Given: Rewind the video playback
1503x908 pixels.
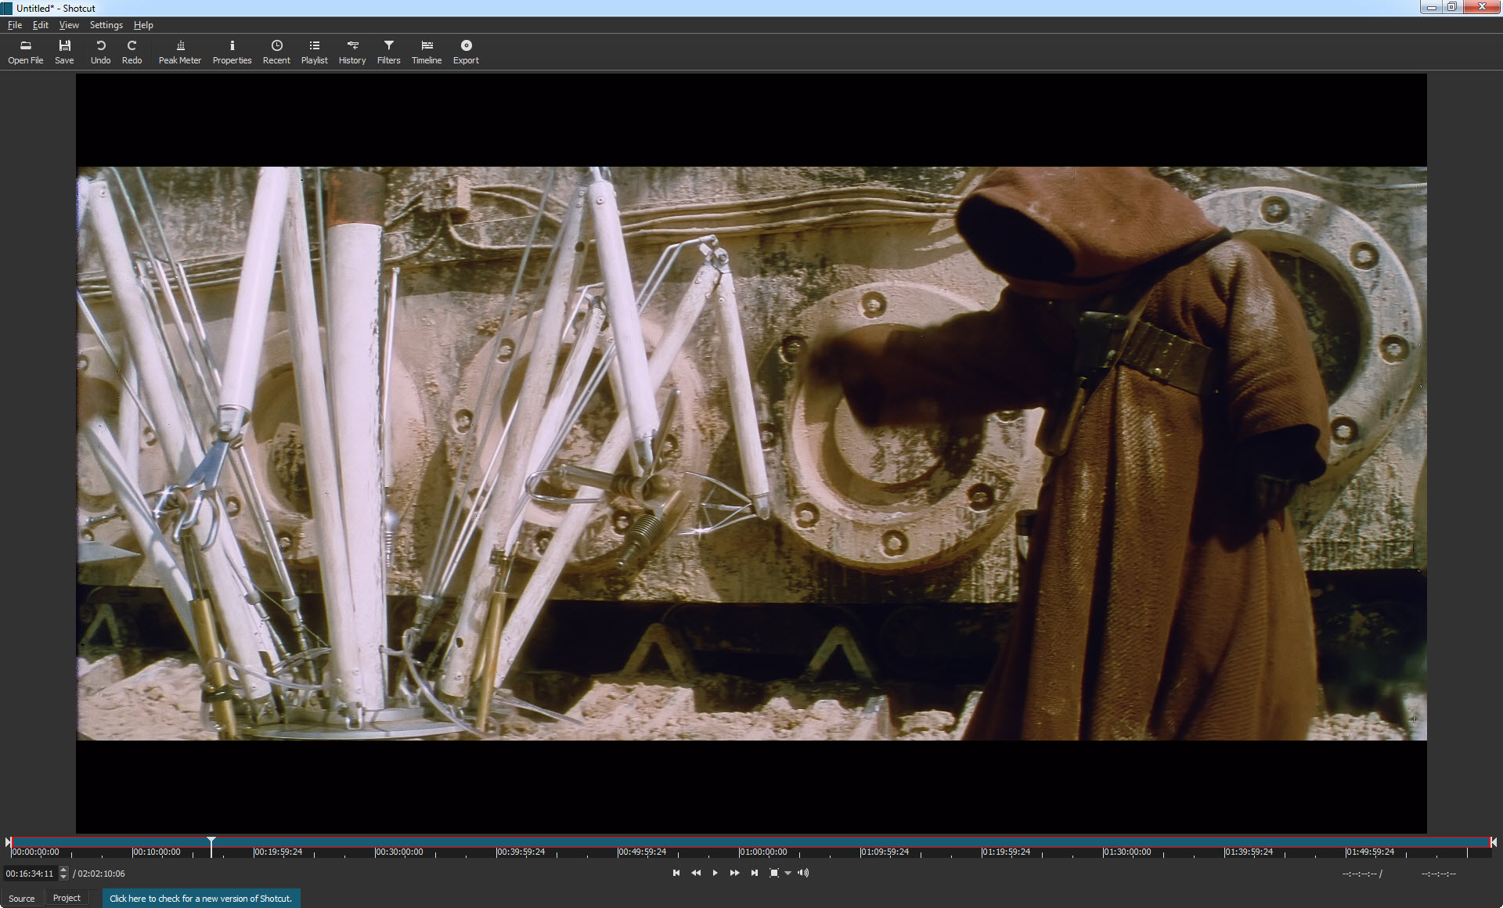Looking at the screenshot, I should click(696, 873).
